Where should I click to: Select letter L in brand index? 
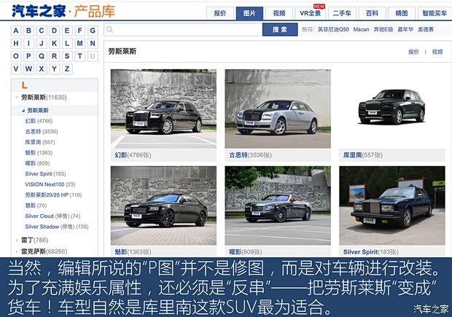point(67,44)
